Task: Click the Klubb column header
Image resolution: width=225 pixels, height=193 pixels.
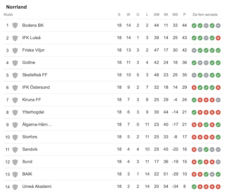Action: pos(8,14)
